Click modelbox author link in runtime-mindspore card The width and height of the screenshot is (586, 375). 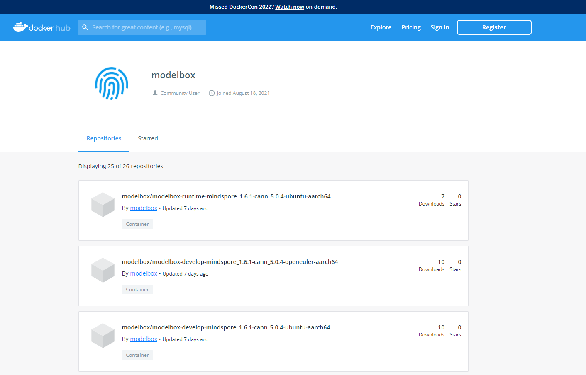pyautogui.click(x=144, y=208)
